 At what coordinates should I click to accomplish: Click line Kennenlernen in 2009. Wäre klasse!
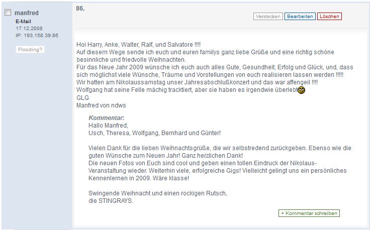(139, 178)
